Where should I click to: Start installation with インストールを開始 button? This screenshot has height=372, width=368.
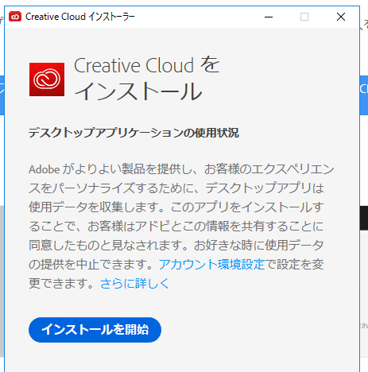tap(95, 330)
